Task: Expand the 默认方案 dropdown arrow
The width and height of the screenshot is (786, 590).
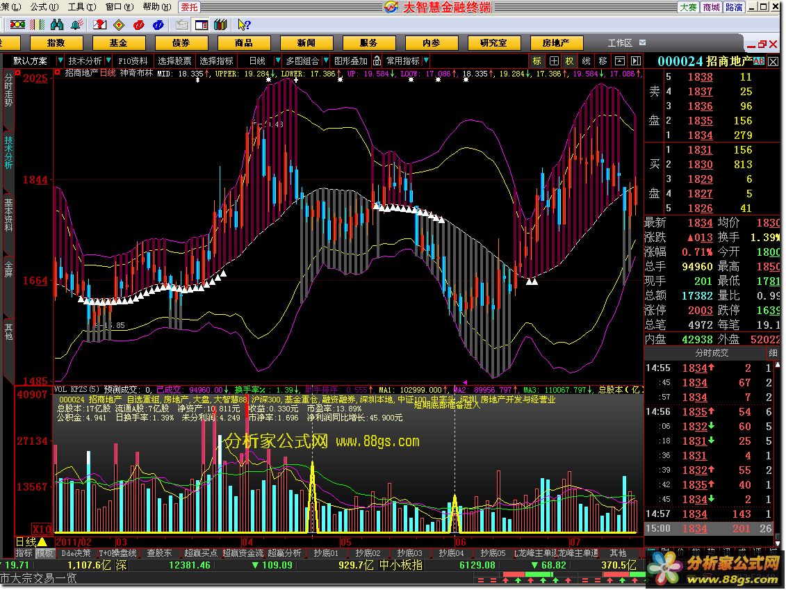Action: click(60, 60)
